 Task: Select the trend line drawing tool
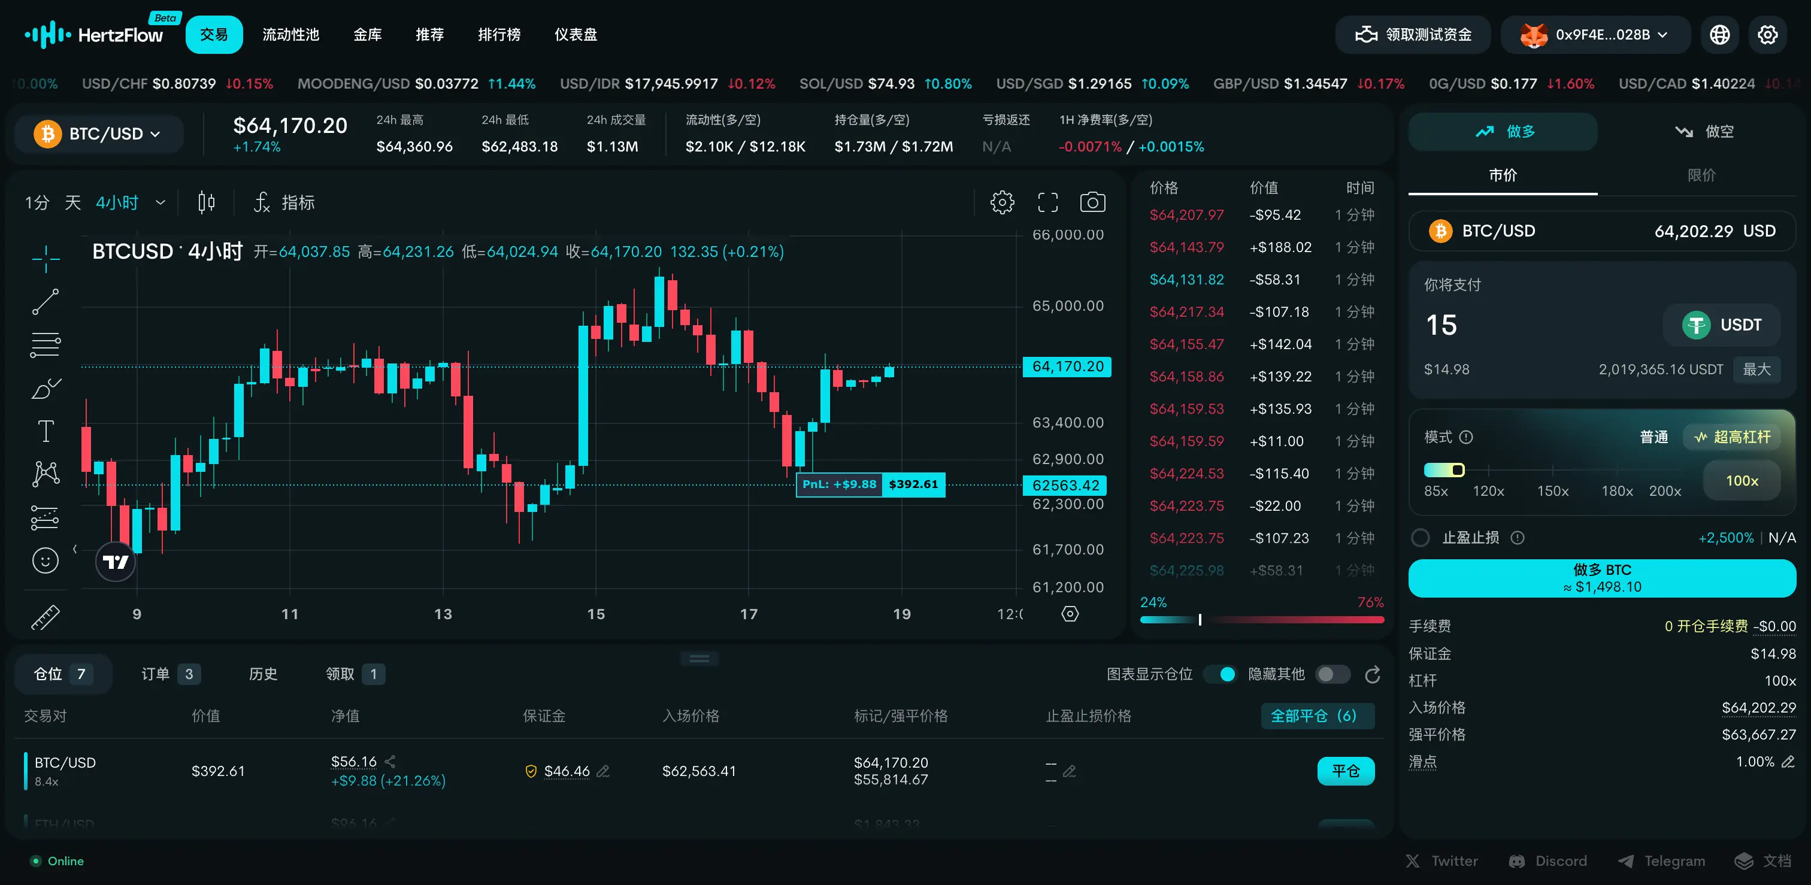tap(46, 302)
